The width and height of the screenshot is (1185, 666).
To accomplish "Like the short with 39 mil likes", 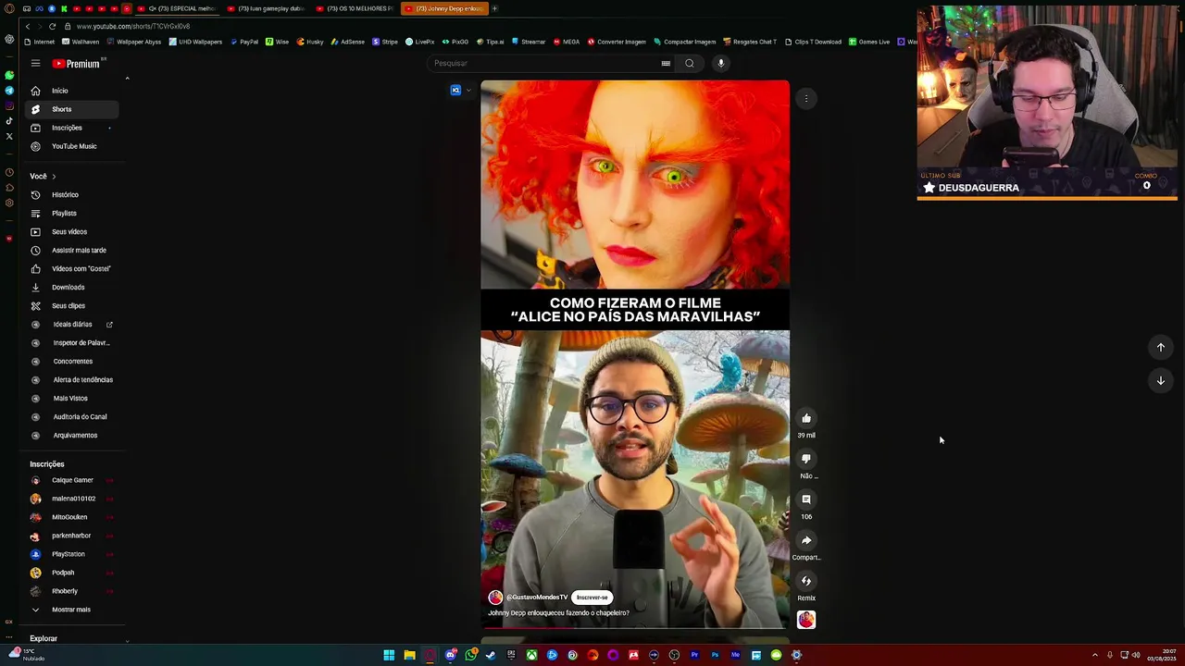I will point(806,418).
